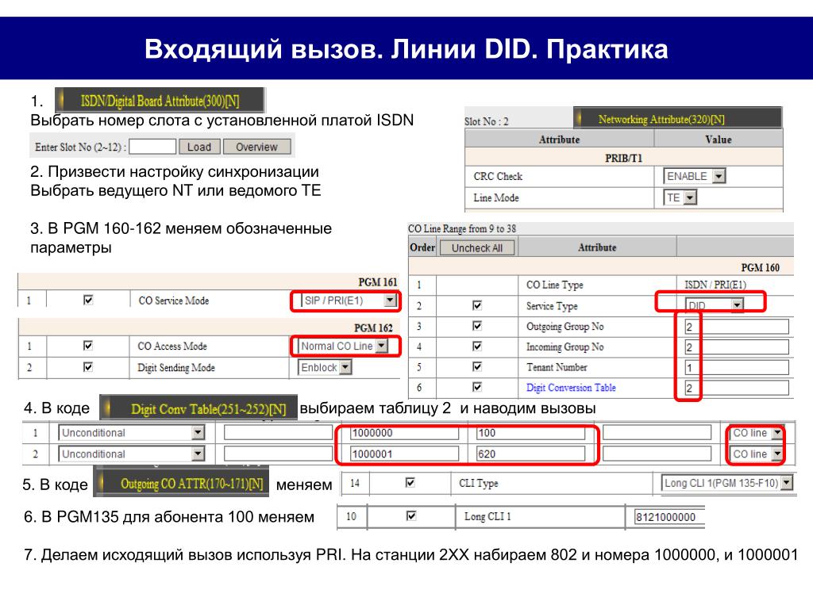Screen dimensions: 813x609
Task: Click the 'CO Line Range from 9 to 38' text
Action: [461, 228]
